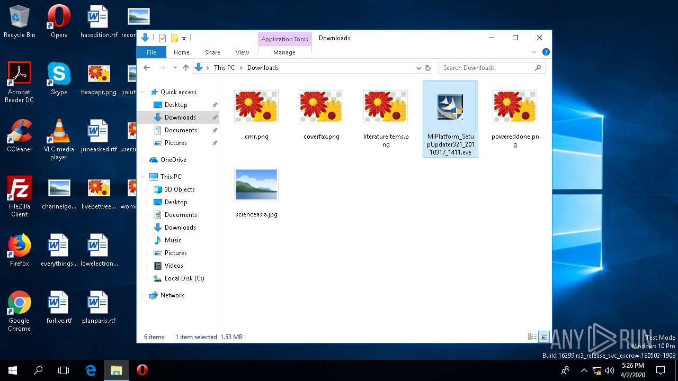Open Explorer Help question mark icon

point(546,52)
